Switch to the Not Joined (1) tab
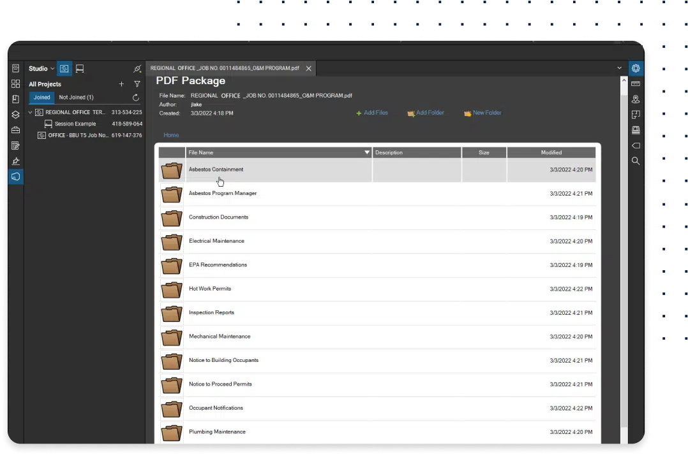 (x=77, y=97)
